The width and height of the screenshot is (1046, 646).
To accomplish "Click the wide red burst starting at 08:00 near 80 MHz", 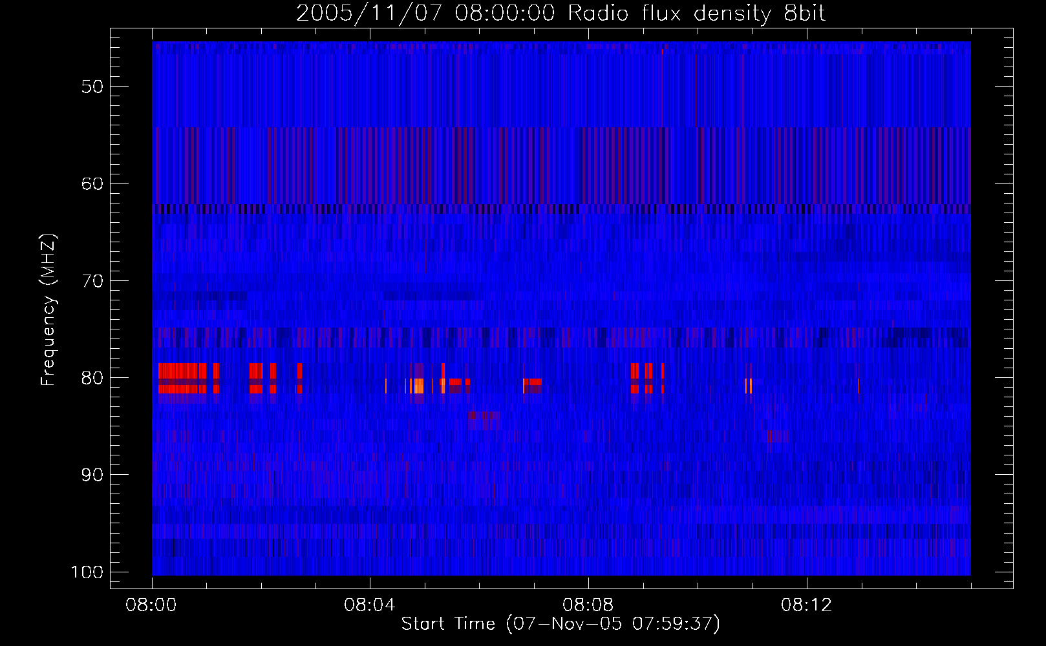I will (x=182, y=379).
